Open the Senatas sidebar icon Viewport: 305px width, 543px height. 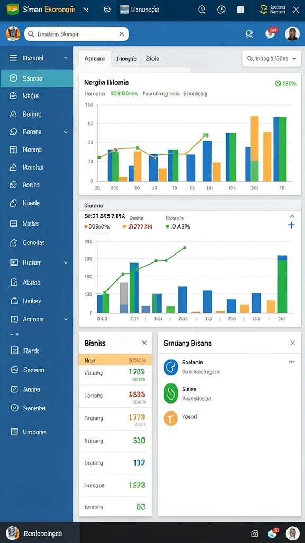tap(14, 408)
